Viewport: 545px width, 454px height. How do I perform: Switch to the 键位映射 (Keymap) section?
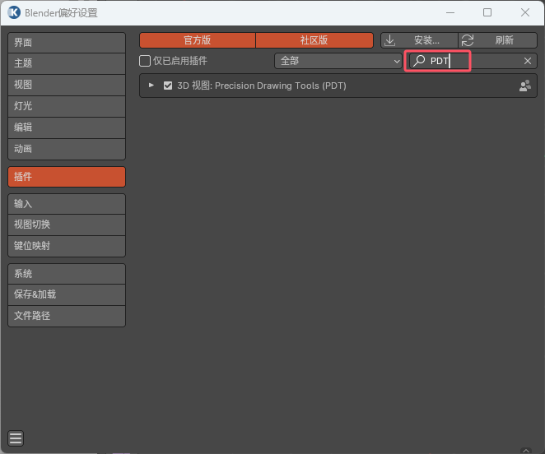tap(67, 246)
